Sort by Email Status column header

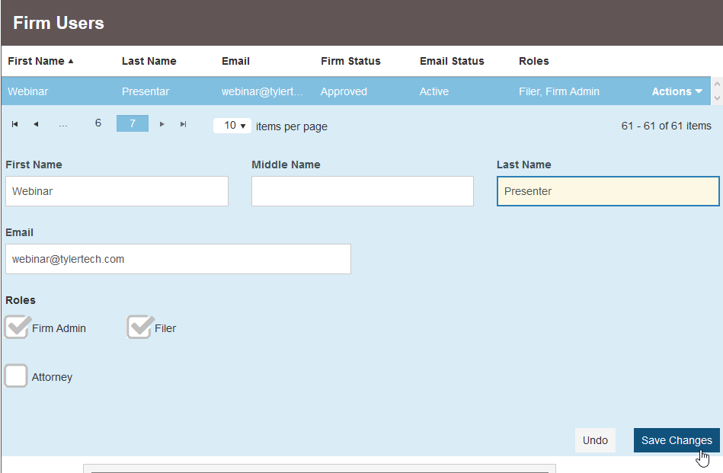452,61
